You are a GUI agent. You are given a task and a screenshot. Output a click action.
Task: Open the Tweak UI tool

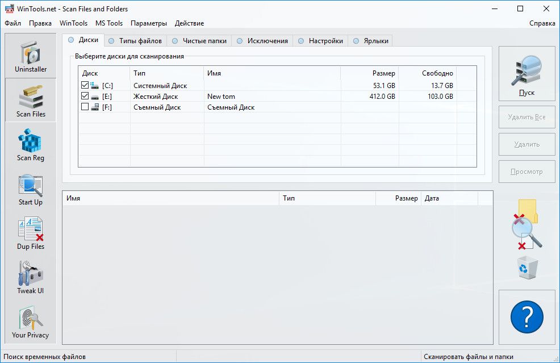coord(31,278)
